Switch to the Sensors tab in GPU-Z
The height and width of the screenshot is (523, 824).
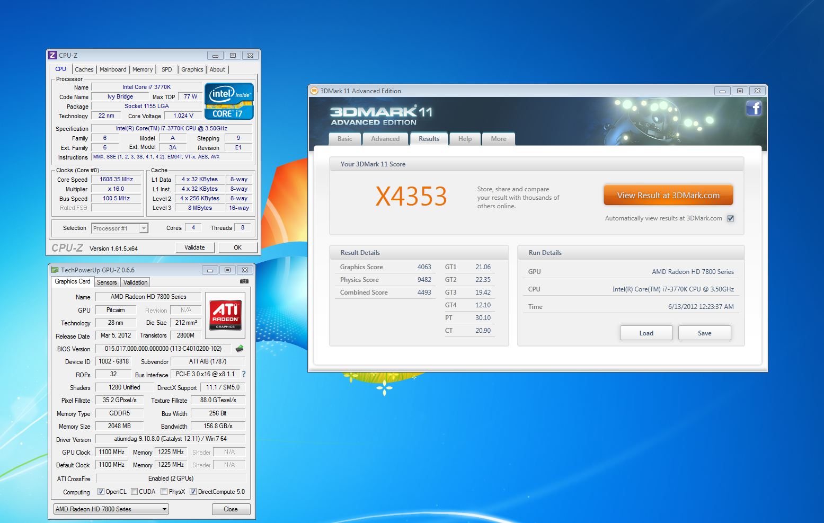(107, 282)
